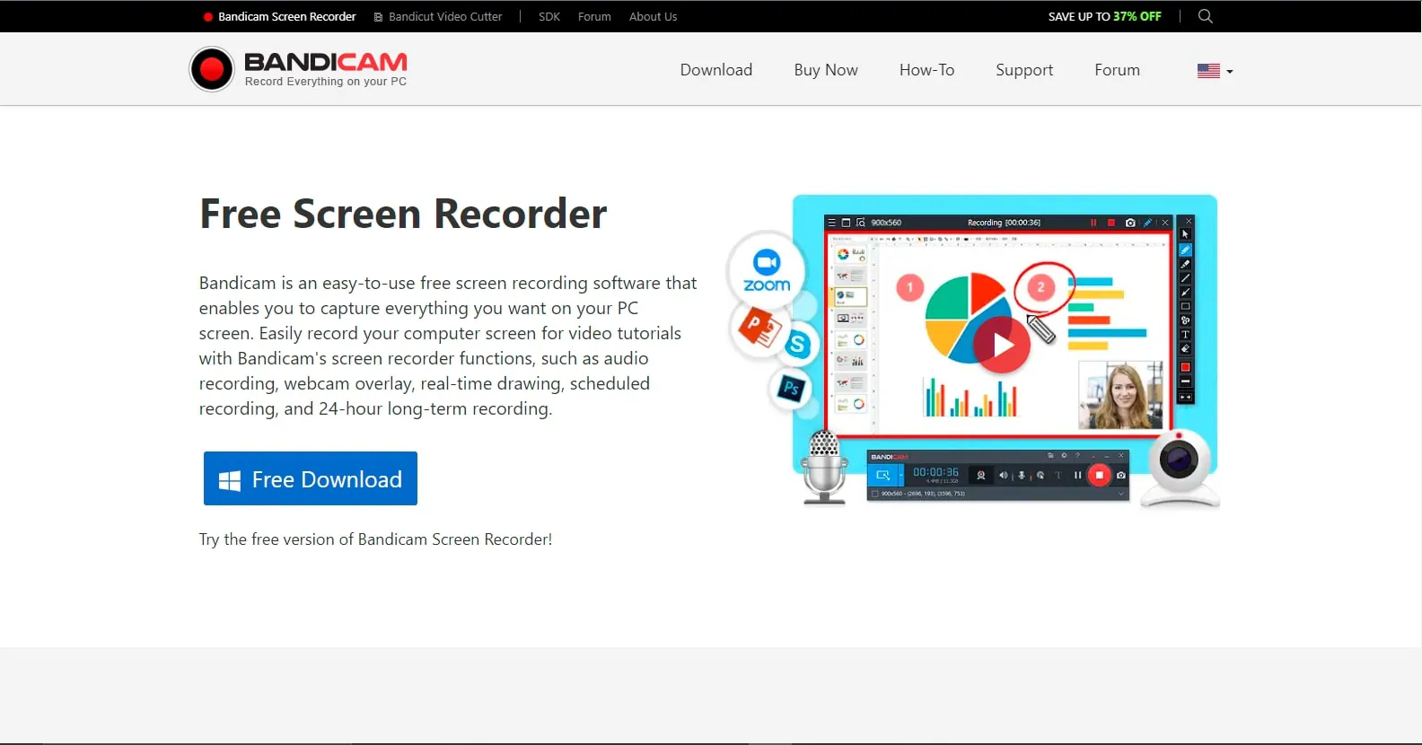
Task: Click the SAVE UP TO 37% OFF promotion
Action: point(1104,16)
